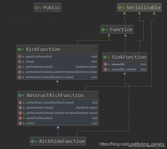Select the SinkFunction title text
The height and width of the screenshot is (149, 167).
click(x=129, y=57)
